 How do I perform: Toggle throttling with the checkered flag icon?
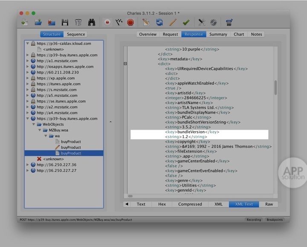[118, 22]
